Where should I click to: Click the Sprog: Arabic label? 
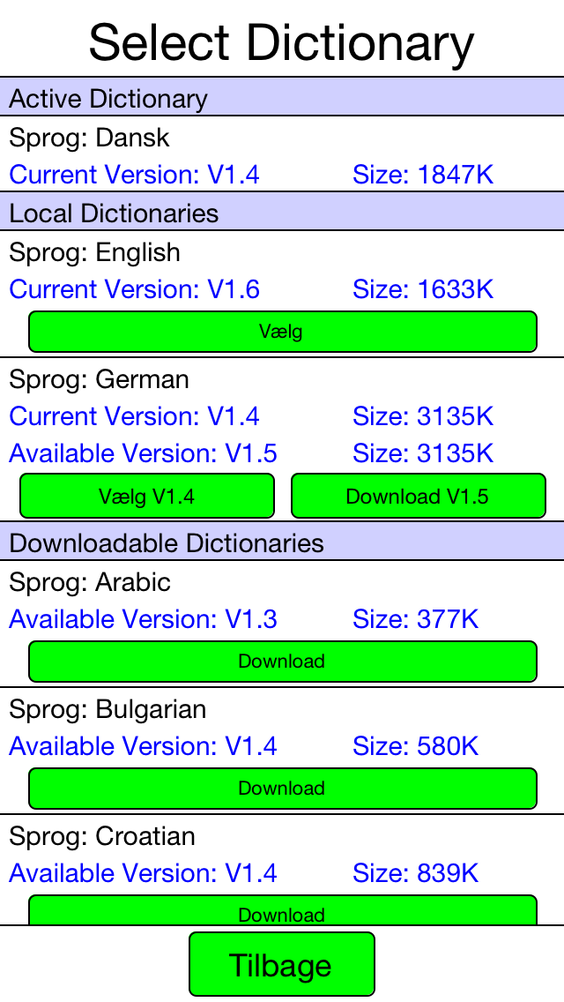pyautogui.click(x=90, y=581)
